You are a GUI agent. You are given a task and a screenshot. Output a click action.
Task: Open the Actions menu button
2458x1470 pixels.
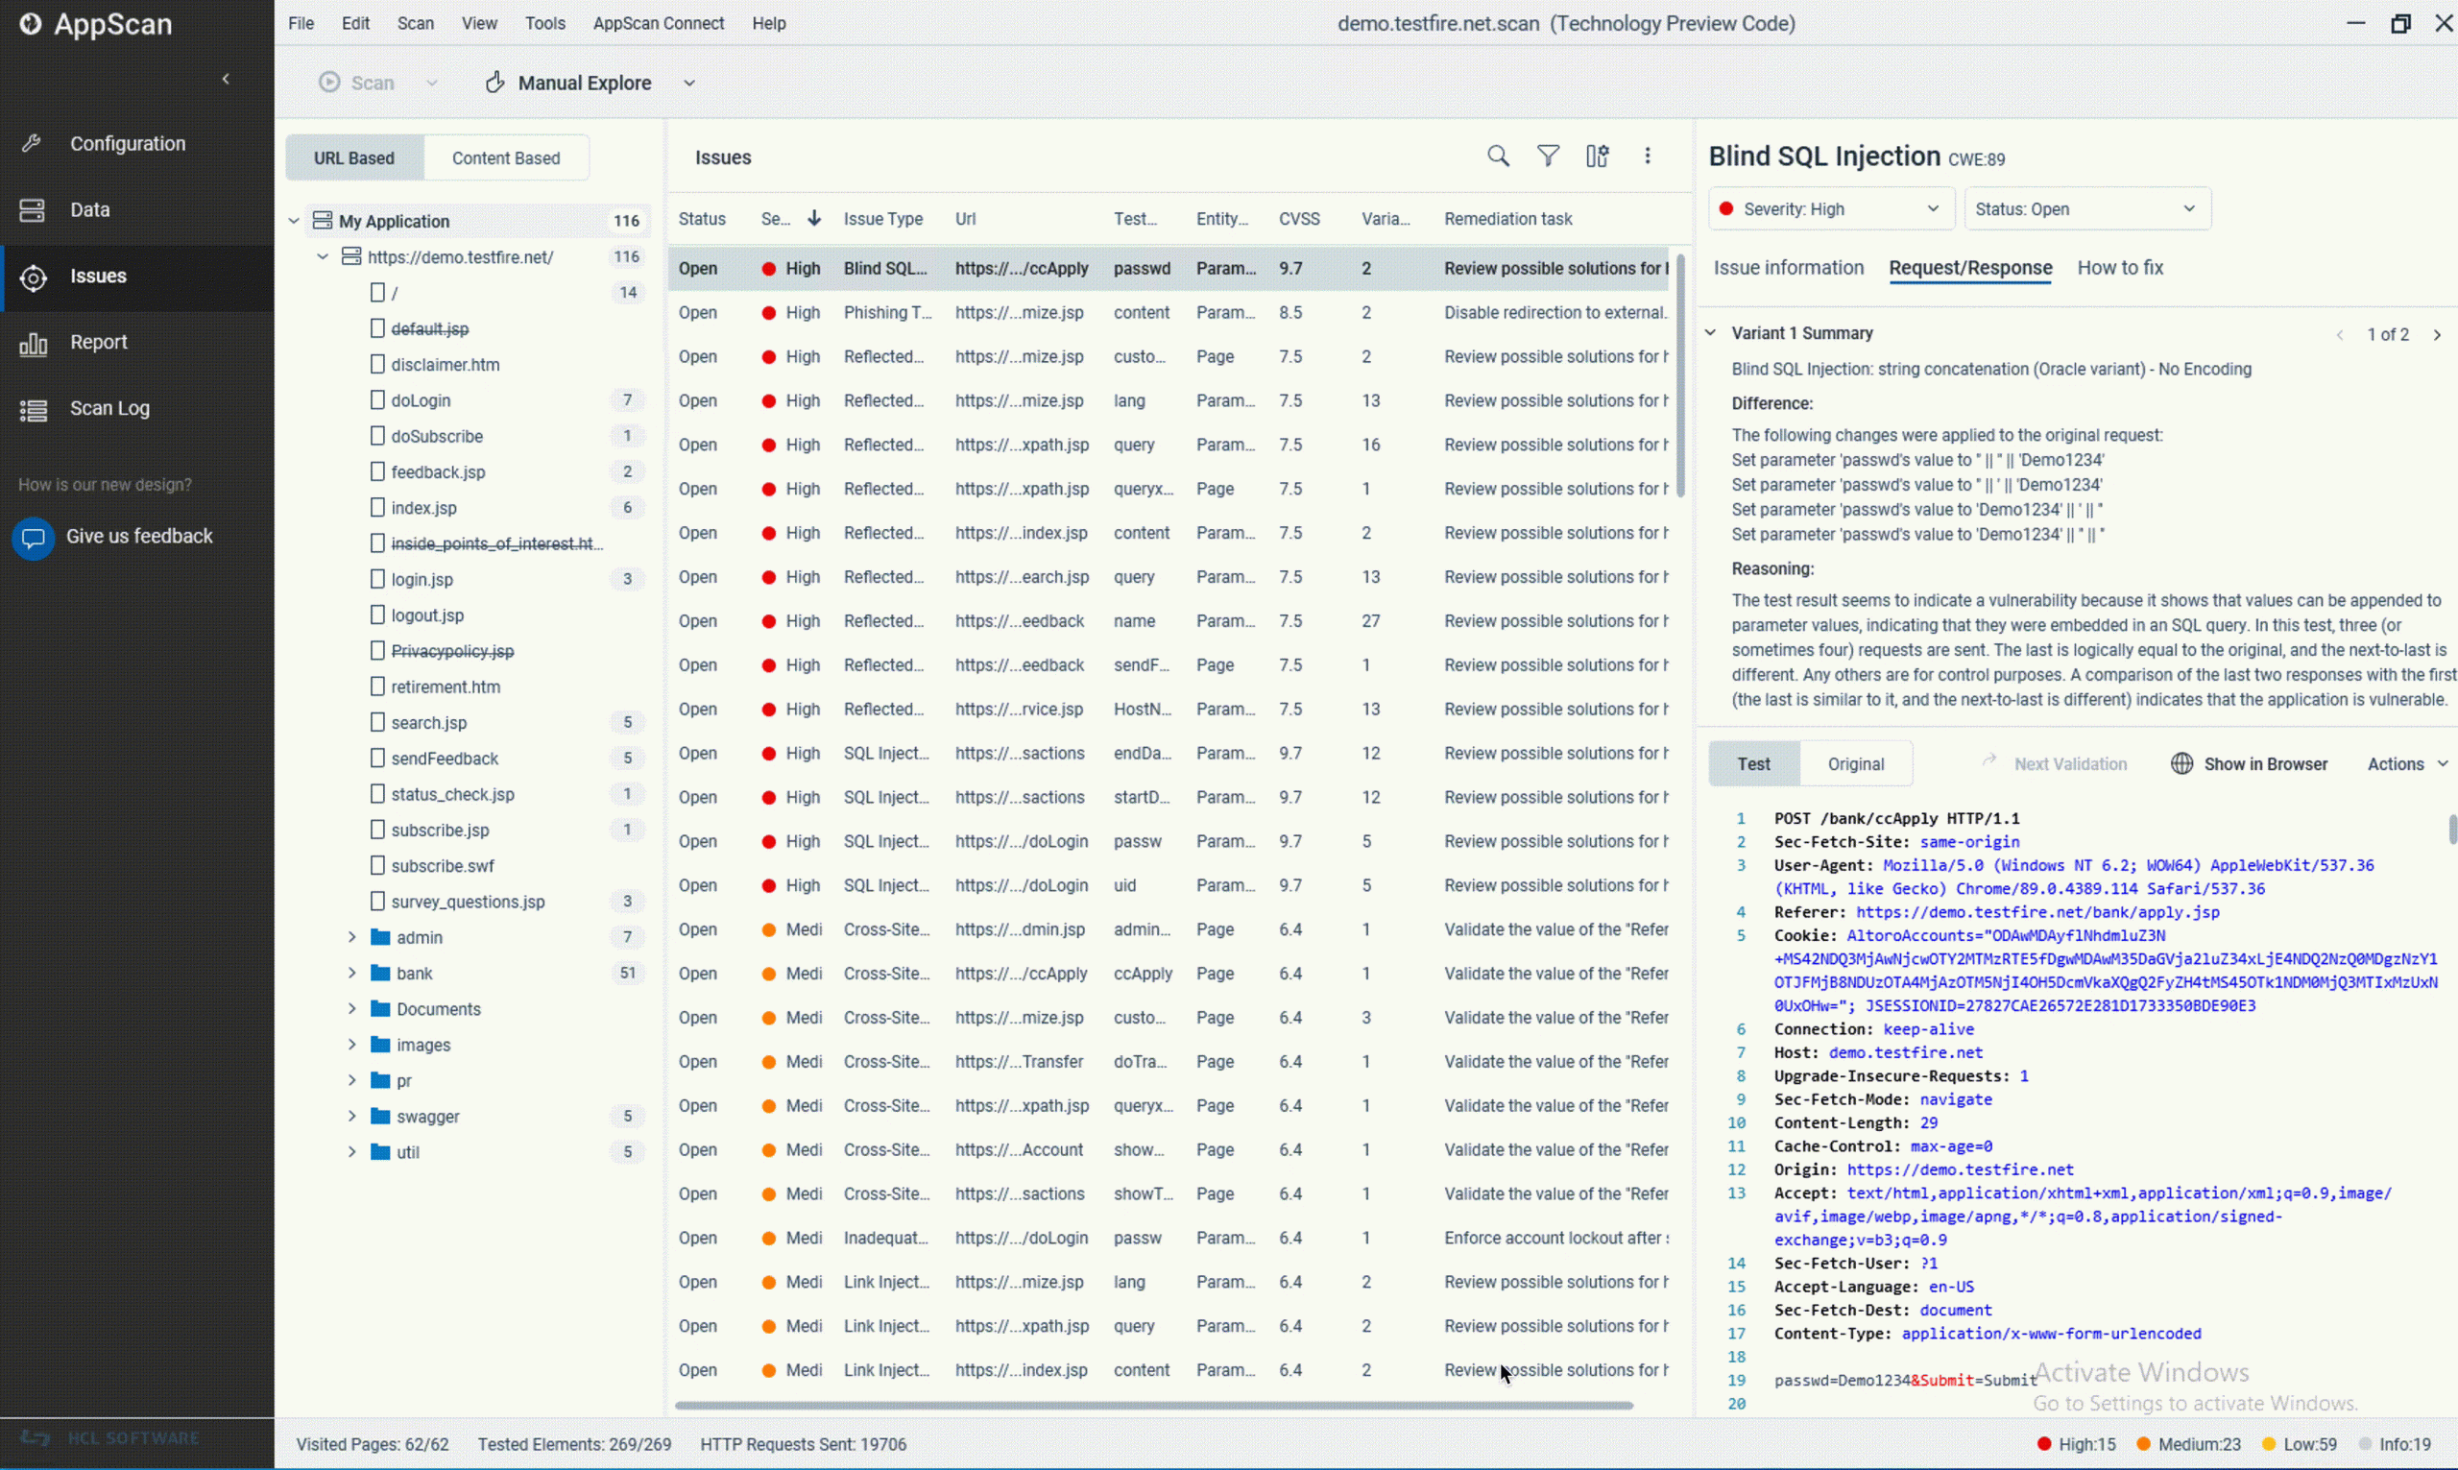pos(2405,763)
